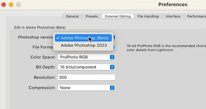Switch to the General tab
The height and width of the screenshot is (109, 206).
[72, 16]
